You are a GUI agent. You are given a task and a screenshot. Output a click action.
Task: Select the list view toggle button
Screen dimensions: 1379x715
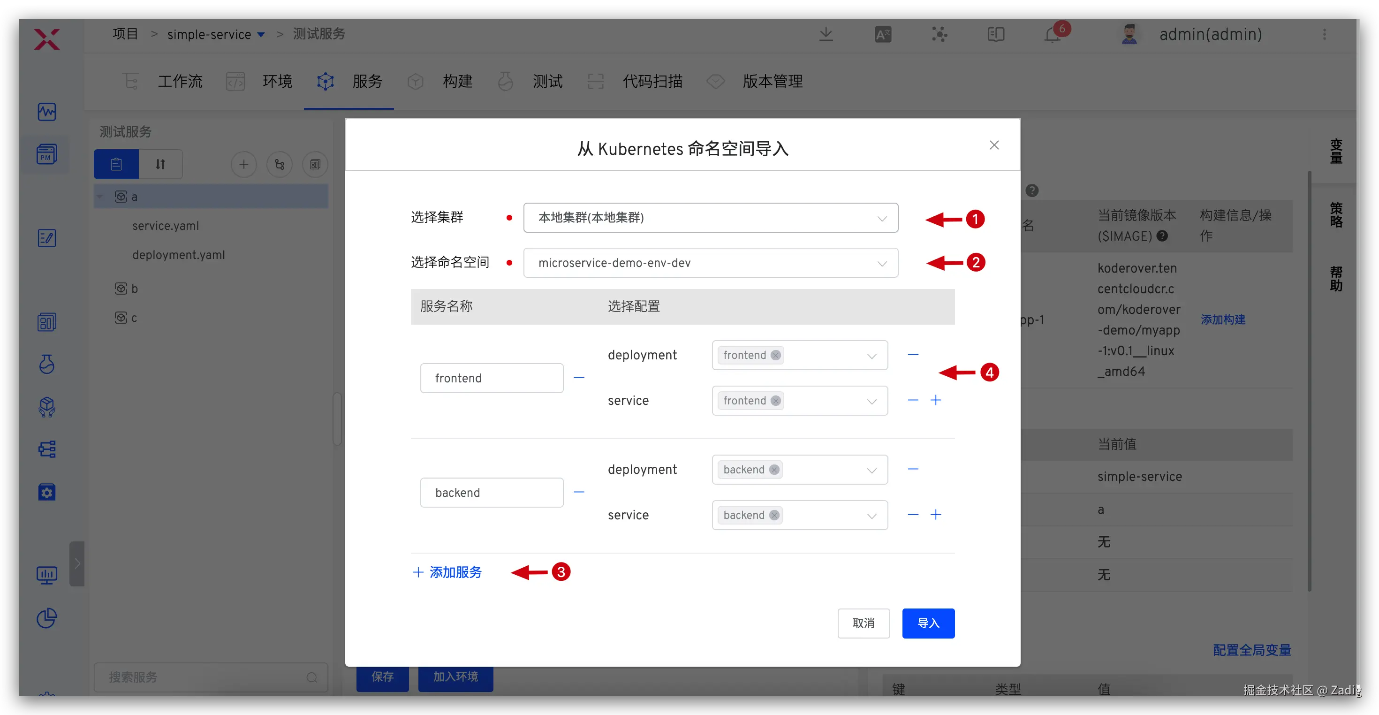(x=116, y=164)
